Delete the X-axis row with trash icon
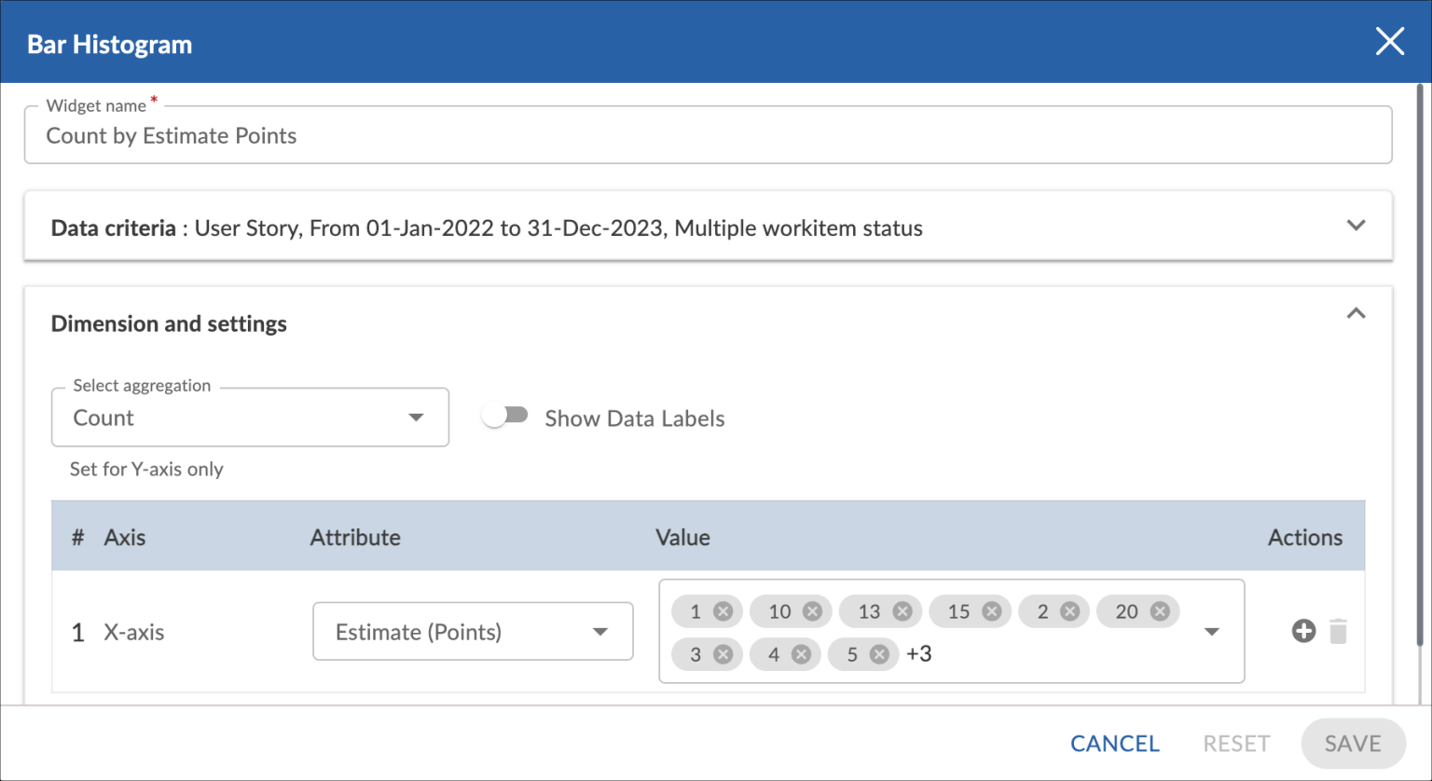1432x781 pixels. click(x=1339, y=631)
